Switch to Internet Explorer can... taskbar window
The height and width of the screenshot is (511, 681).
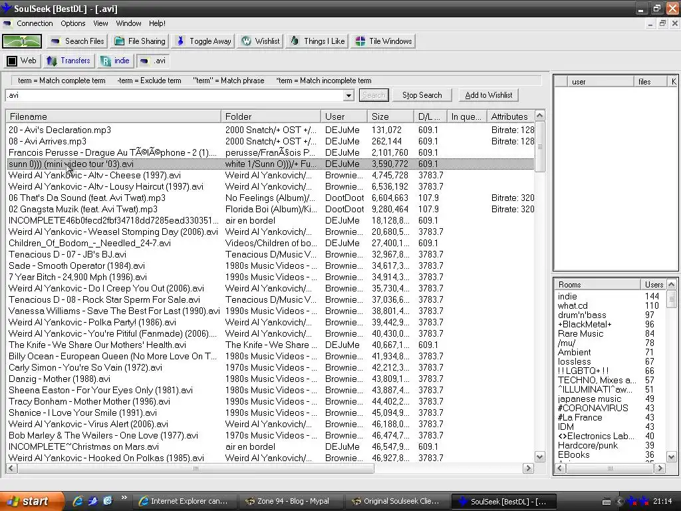(185, 501)
